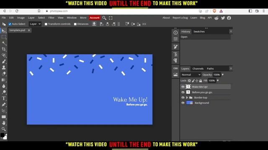This screenshot has height=150, width=268.
Task: Enable Transform controls checkbox
Action: (x=46, y=24)
